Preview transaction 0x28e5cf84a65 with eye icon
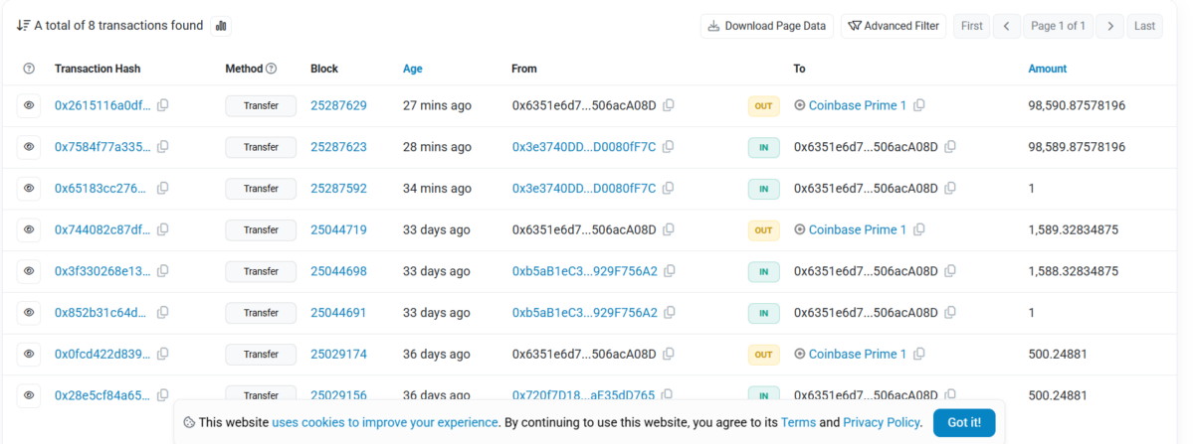1194x444 pixels. (29, 395)
